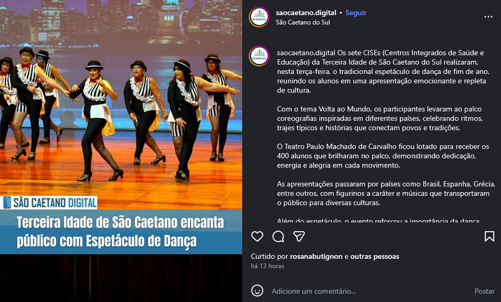
Task: Open saocaetano.digital profile from the header username
Action: pyautogui.click(x=306, y=12)
